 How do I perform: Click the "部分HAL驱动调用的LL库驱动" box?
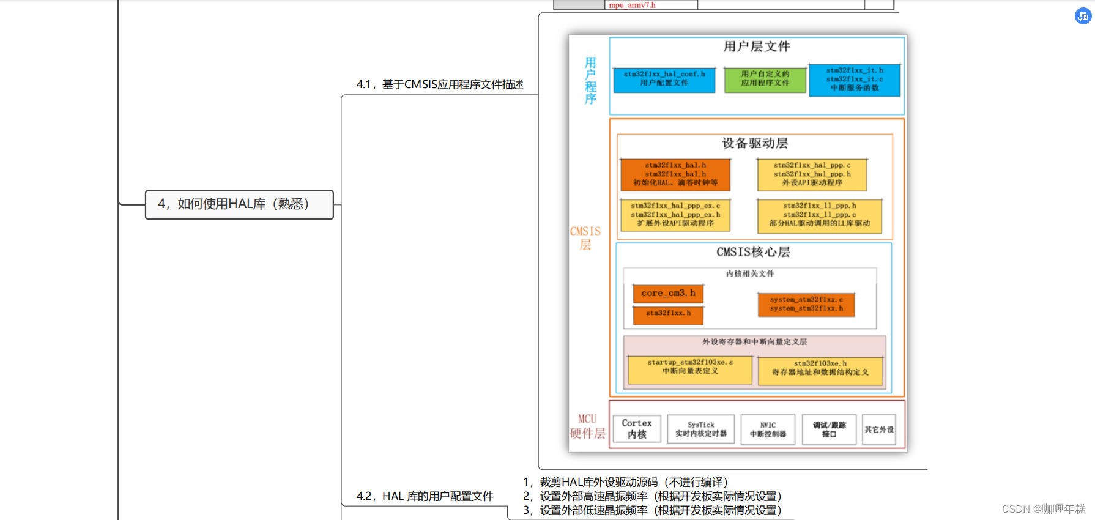[820, 215]
